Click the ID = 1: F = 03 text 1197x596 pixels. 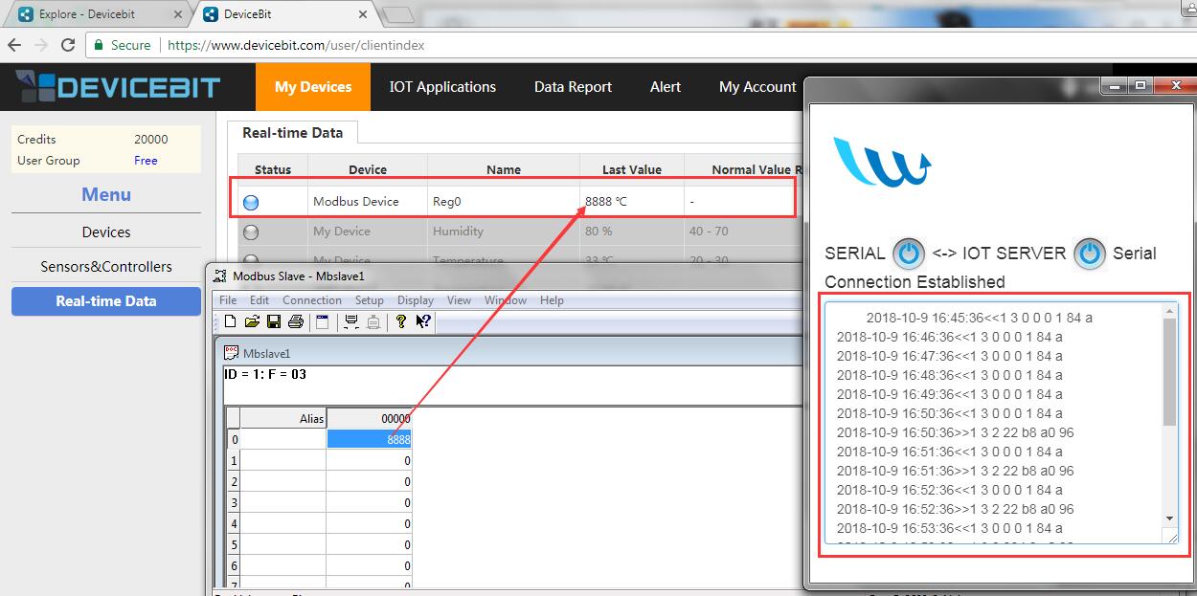265,374
